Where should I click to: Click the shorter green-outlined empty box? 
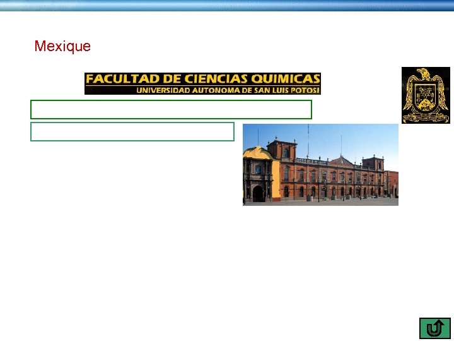click(x=132, y=131)
